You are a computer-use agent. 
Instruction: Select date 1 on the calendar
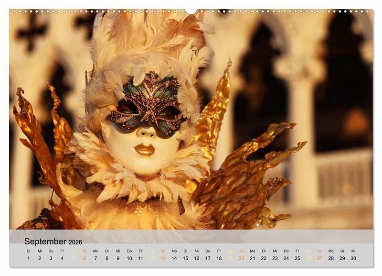pyautogui.click(x=28, y=258)
